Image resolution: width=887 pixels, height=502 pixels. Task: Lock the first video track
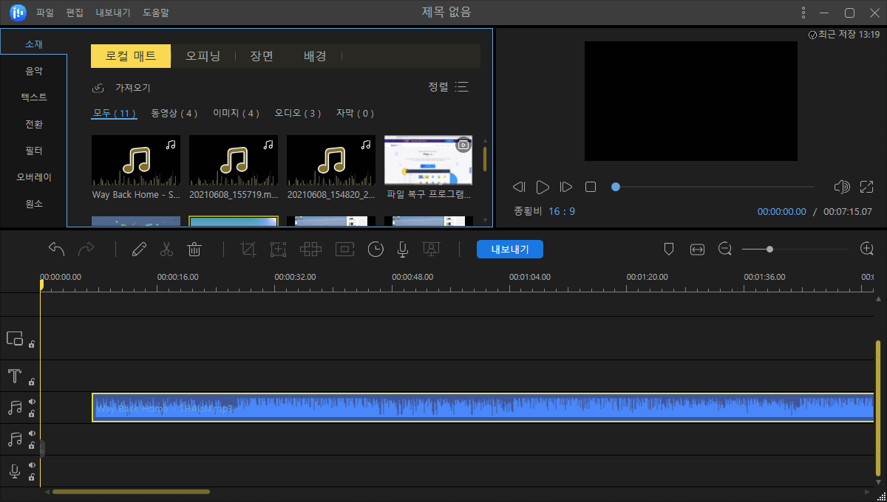click(x=30, y=344)
